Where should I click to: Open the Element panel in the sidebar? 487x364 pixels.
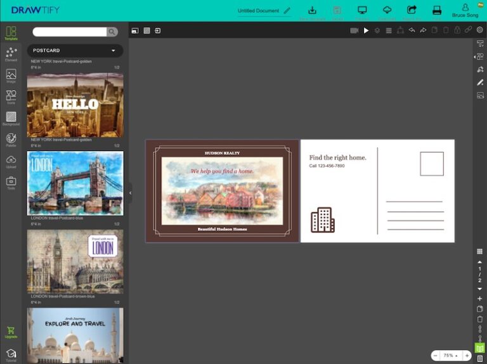coord(11,54)
